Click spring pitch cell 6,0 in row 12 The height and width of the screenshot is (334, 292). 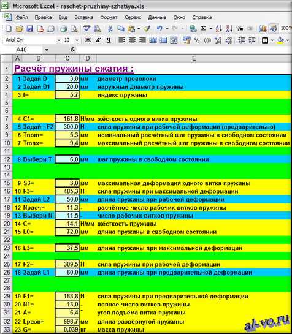pos(67,159)
